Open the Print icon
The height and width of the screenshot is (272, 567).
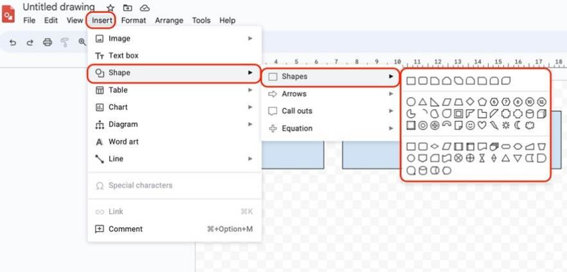(x=47, y=42)
